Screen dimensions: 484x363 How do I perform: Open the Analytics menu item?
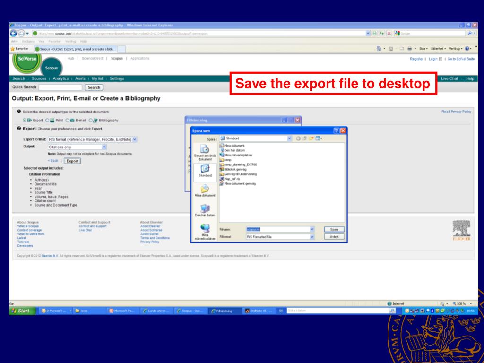point(60,79)
